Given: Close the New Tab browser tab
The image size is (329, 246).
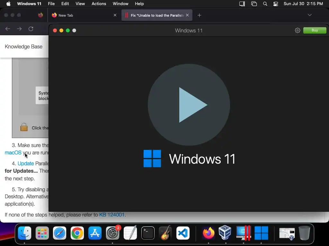Looking at the screenshot, I should (x=115, y=15).
